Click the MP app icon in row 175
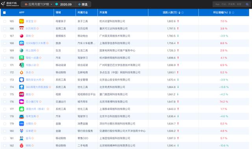This screenshot has height=149, width=252. pos(22,94)
